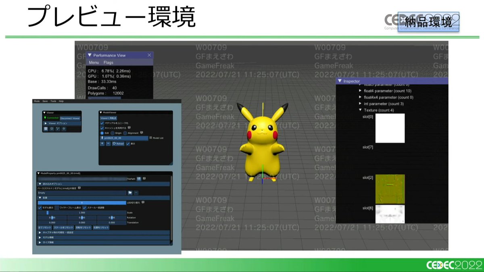484x272 pixels.
Task: Open the Mode menu
Action: tap(37, 101)
